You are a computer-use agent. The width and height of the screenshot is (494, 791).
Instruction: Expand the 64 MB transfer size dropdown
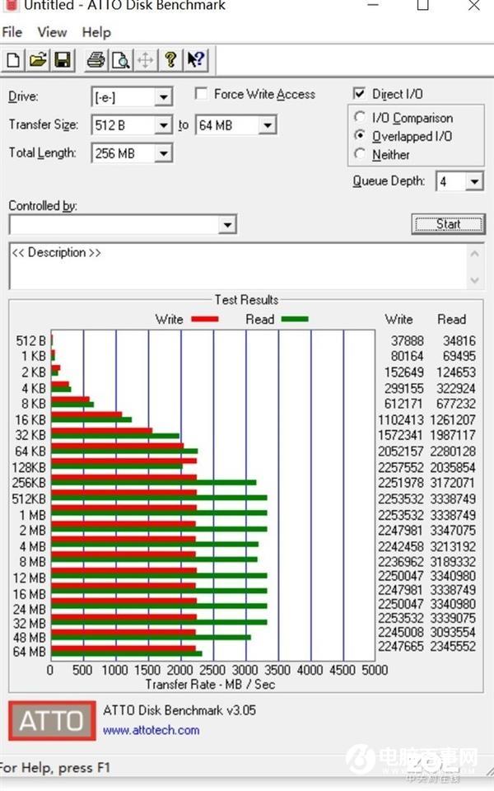tap(268, 124)
